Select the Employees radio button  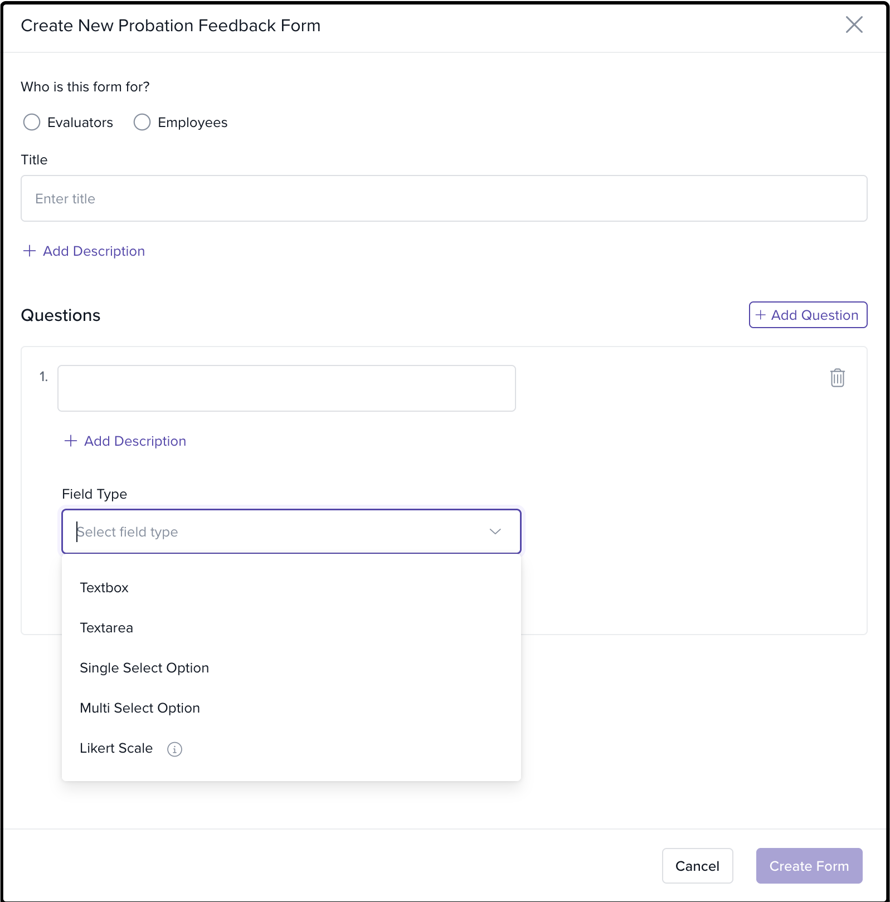click(142, 123)
